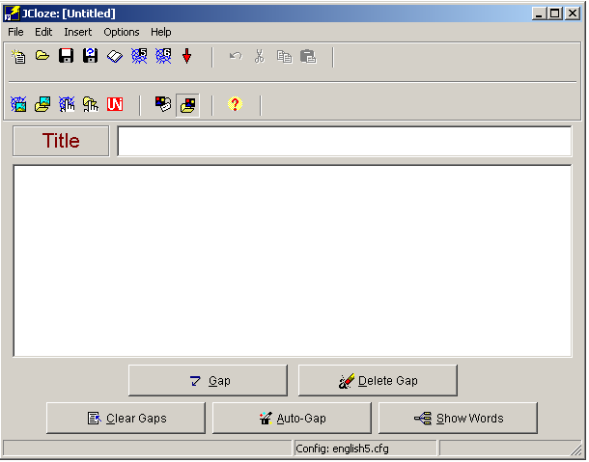The width and height of the screenshot is (589, 462).
Task: Click the red down arrow export icon
Action: (186, 56)
